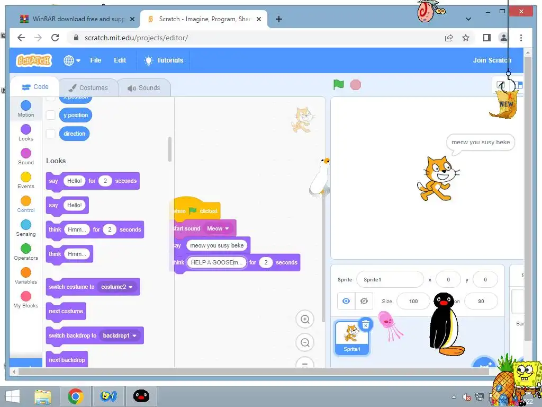Toggle the Chrome side panel
542x407 pixels.
[487, 38]
